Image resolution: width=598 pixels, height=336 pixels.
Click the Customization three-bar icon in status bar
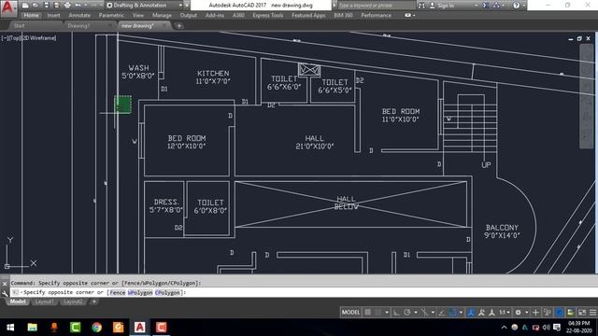(x=592, y=313)
